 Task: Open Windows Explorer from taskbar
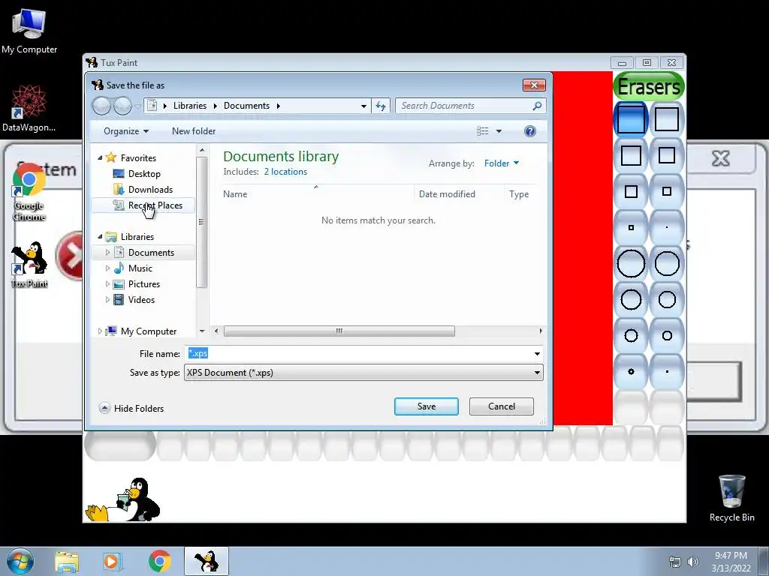pos(67,562)
